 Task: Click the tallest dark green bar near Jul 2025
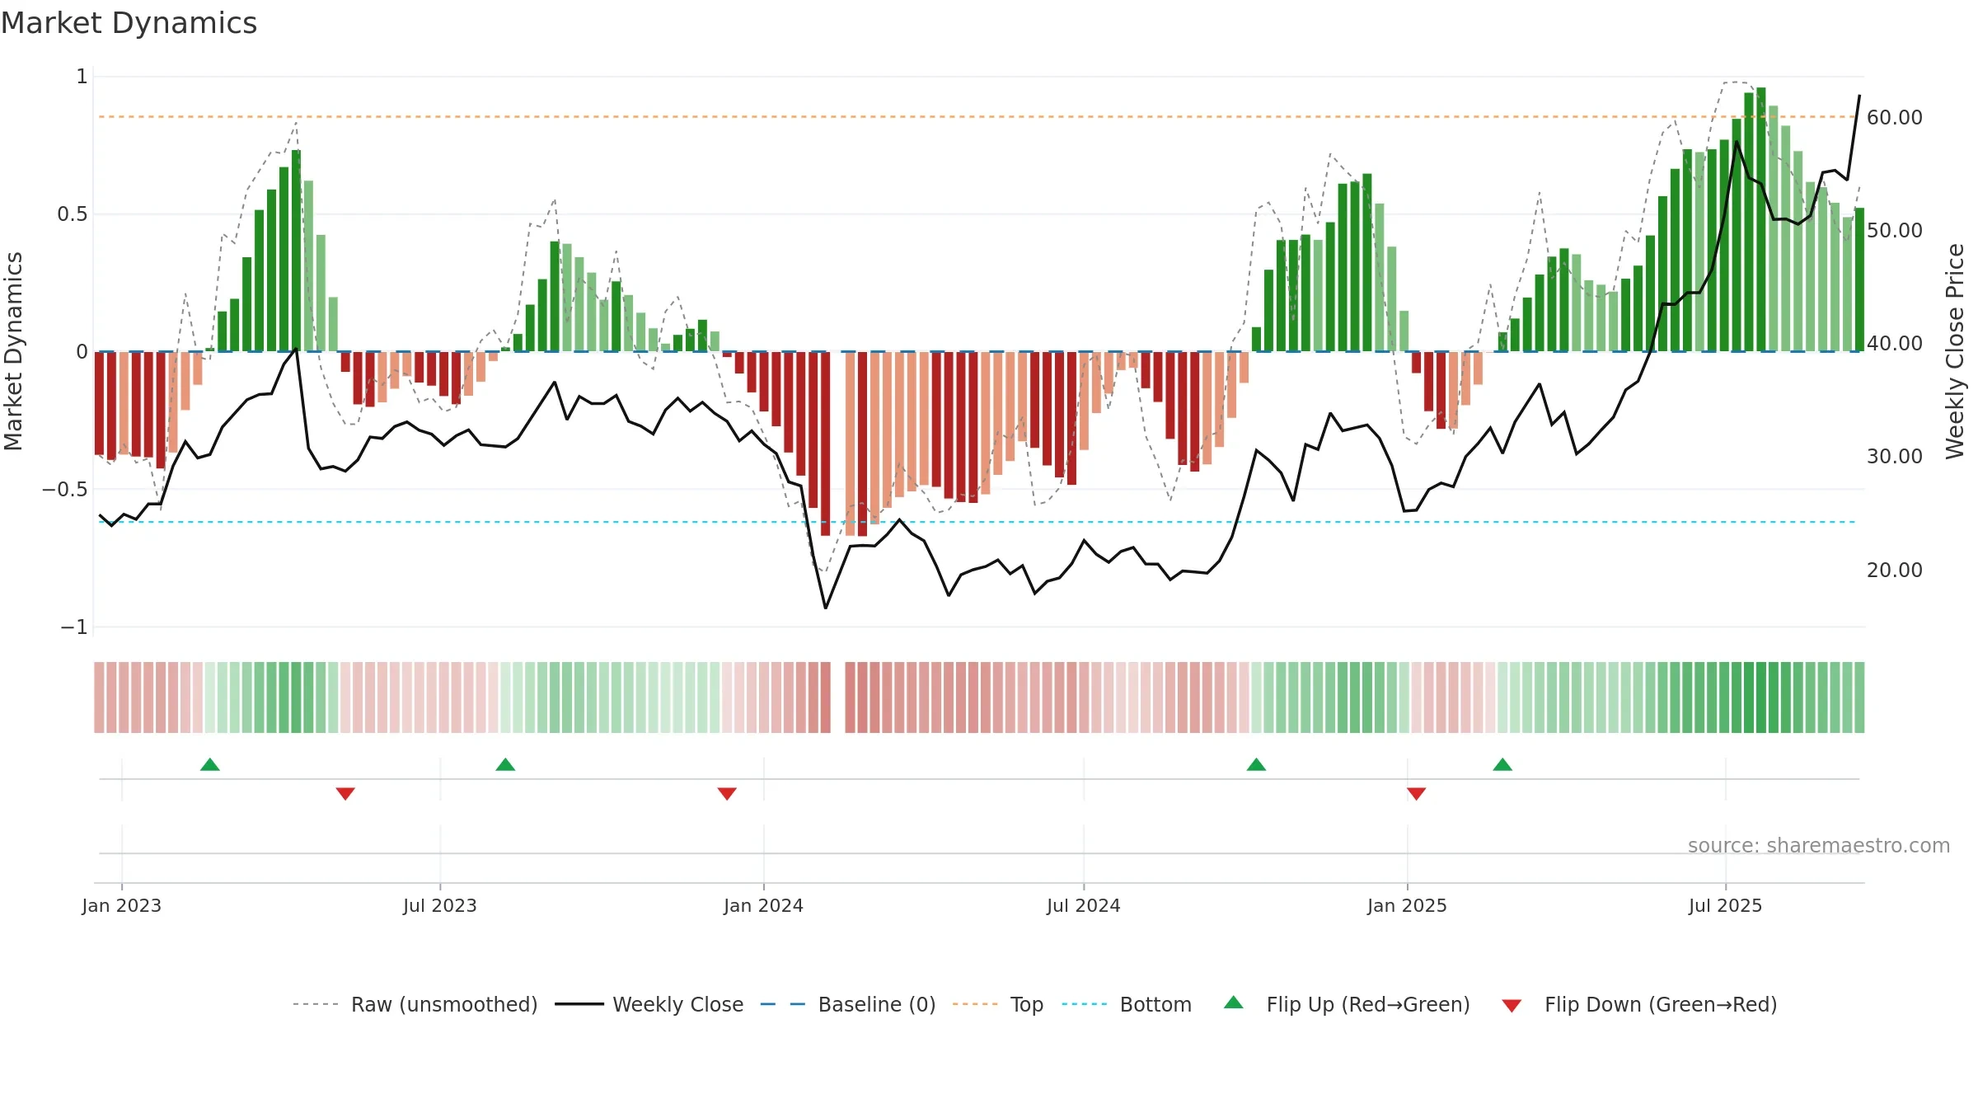point(1761,219)
